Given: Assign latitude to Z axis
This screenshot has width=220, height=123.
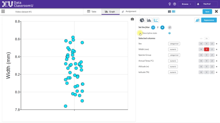Looking at the screenshot, I should [212, 72].
